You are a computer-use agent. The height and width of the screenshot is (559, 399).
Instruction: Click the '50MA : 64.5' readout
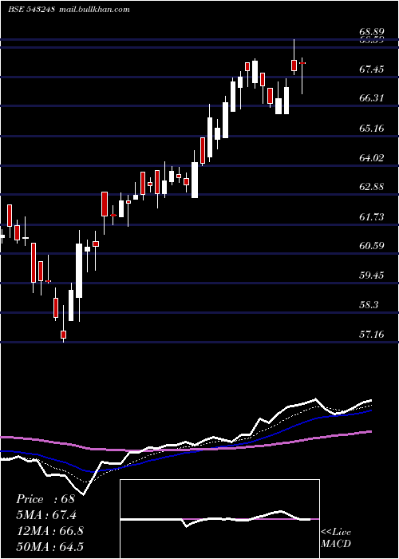click(49, 546)
